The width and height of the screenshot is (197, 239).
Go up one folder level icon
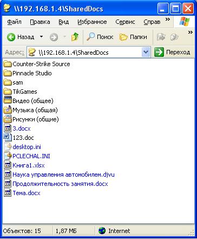(75, 37)
